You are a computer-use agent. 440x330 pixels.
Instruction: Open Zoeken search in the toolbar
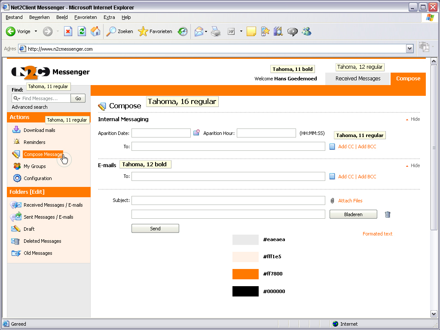click(119, 31)
